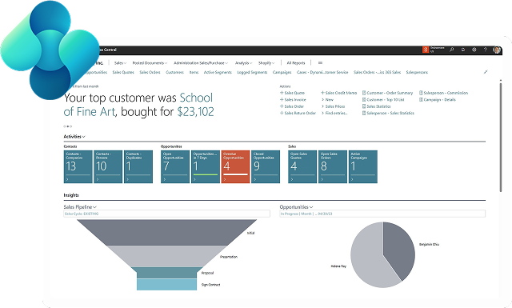This screenshot has width=512, height=308.
Task: Click plus icon beside Sales Return Order action
Action: (x=282, y=113)
